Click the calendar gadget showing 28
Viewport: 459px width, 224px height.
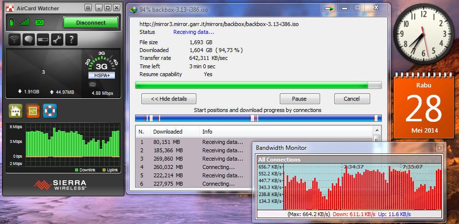pyautogui.click(x=423, y=107)
